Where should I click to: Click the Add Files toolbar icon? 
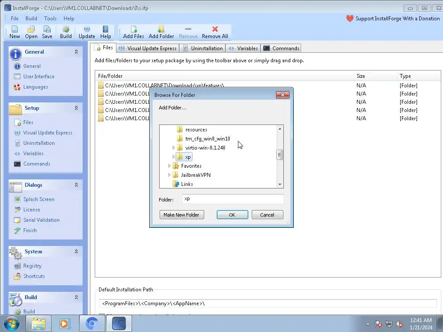pyautogui.click(x=134, y=29)
